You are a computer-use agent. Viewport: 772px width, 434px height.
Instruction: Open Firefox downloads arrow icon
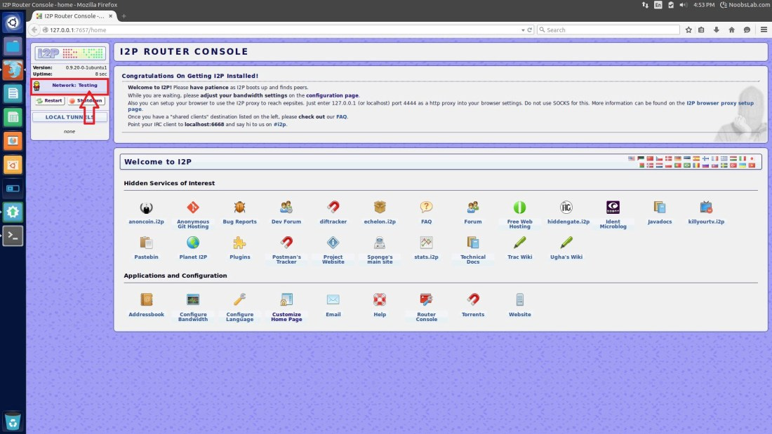[717, 30]
